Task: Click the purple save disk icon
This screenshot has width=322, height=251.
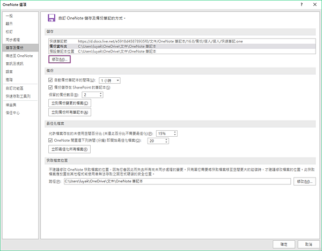Action: (52, 18)
